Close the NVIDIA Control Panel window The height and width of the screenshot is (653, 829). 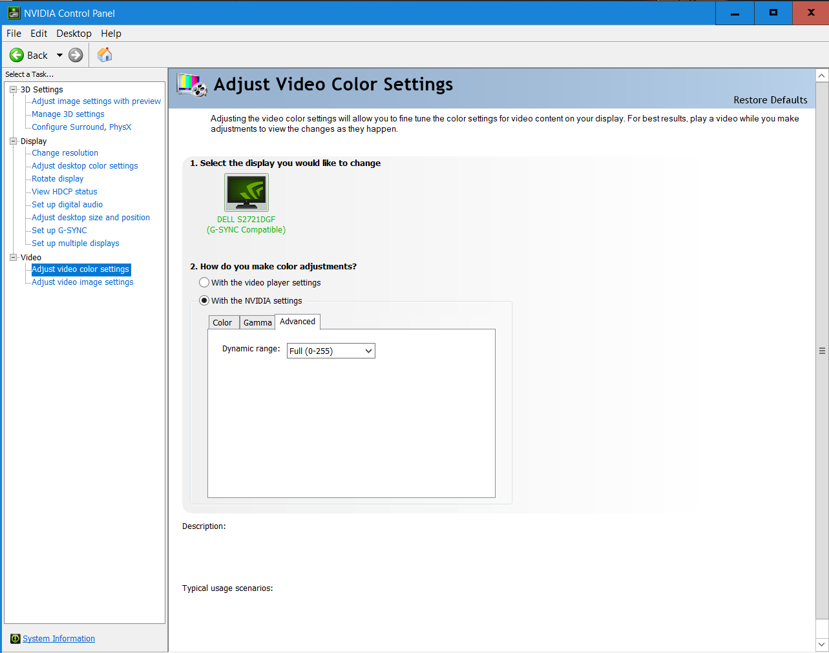(811, 13)
